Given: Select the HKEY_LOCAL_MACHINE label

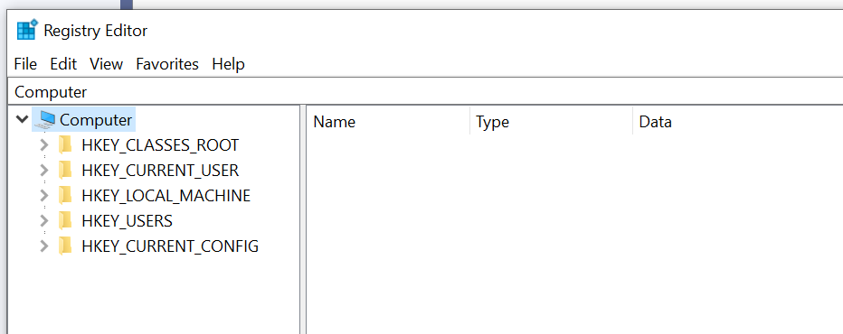Looking at the screenshot, I should coord(166,196).
